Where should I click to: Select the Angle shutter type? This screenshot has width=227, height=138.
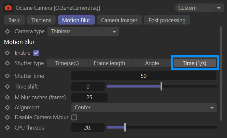click(x=152, y=63)
